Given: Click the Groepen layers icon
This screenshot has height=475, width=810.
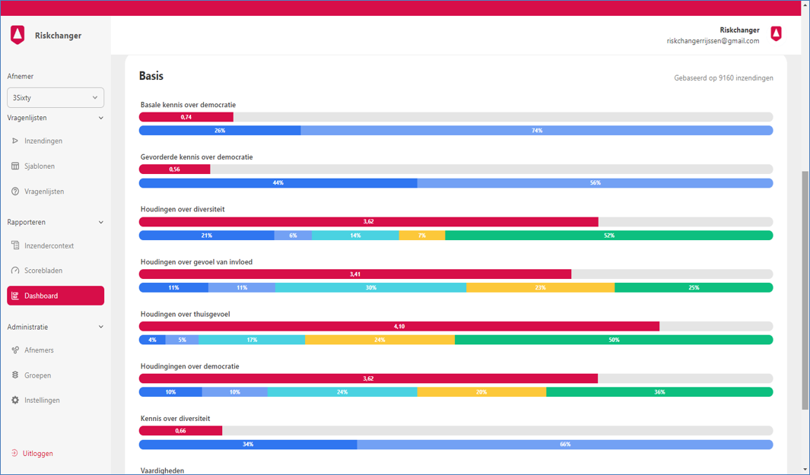Looking at the screenshot, I should pos(15,375).
